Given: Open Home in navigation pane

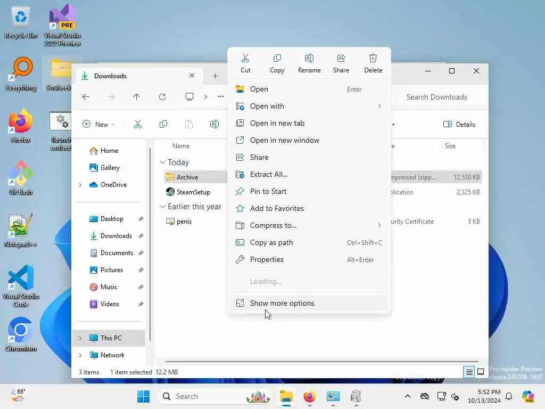Looking at the screenshot, I should tap(109, 151).
